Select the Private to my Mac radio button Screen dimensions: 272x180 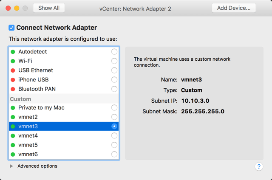pos(114,108)
